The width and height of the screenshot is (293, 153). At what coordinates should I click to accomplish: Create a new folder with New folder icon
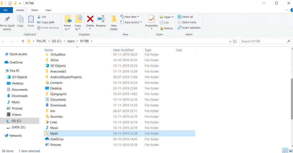click(114, 23)
